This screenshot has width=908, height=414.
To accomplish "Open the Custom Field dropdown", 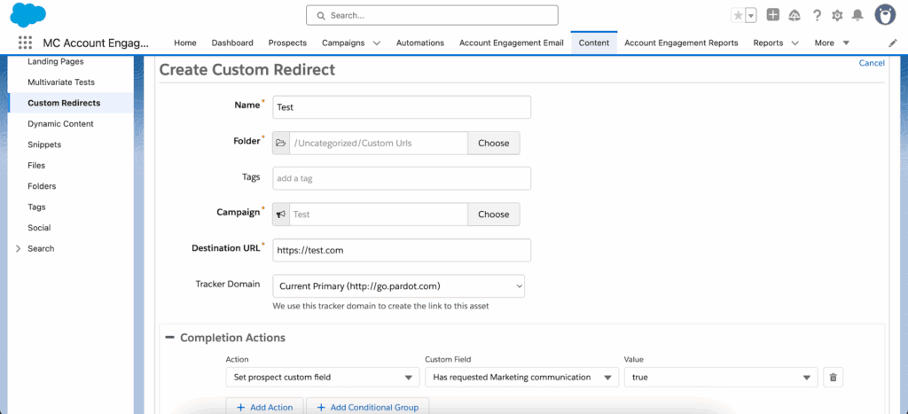I will [521, 377].
